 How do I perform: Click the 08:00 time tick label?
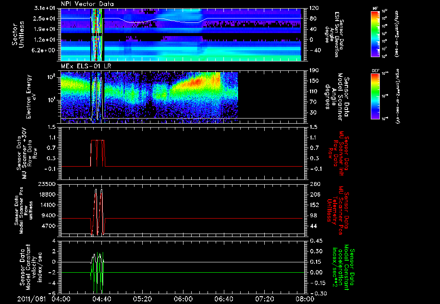pyautogui.click(x=305, y=299)
